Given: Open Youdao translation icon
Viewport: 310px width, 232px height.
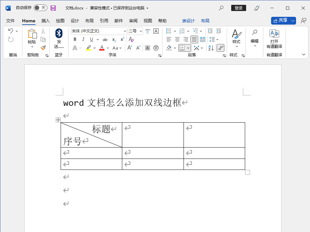Looking at the screenshot, I should (274, 34).
